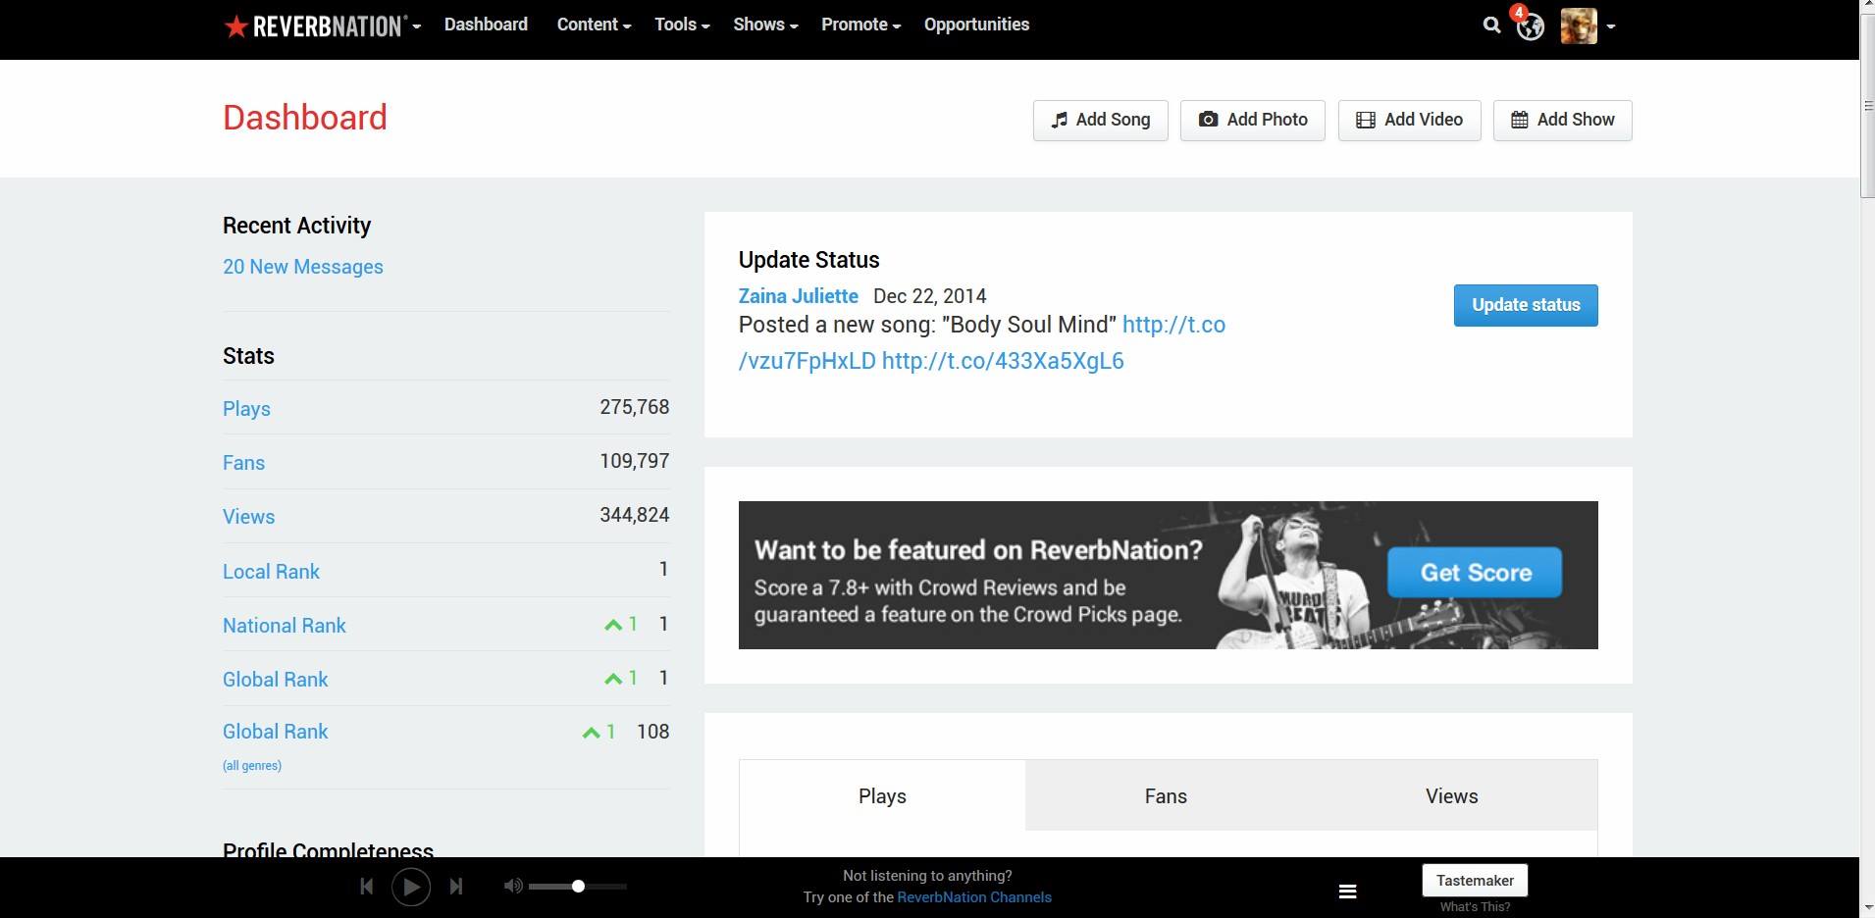Viewport: 1875px width, 918px height.
Task: Open the Shows dropdown menu
Action: pyautogui.click(x=765, y=25)
